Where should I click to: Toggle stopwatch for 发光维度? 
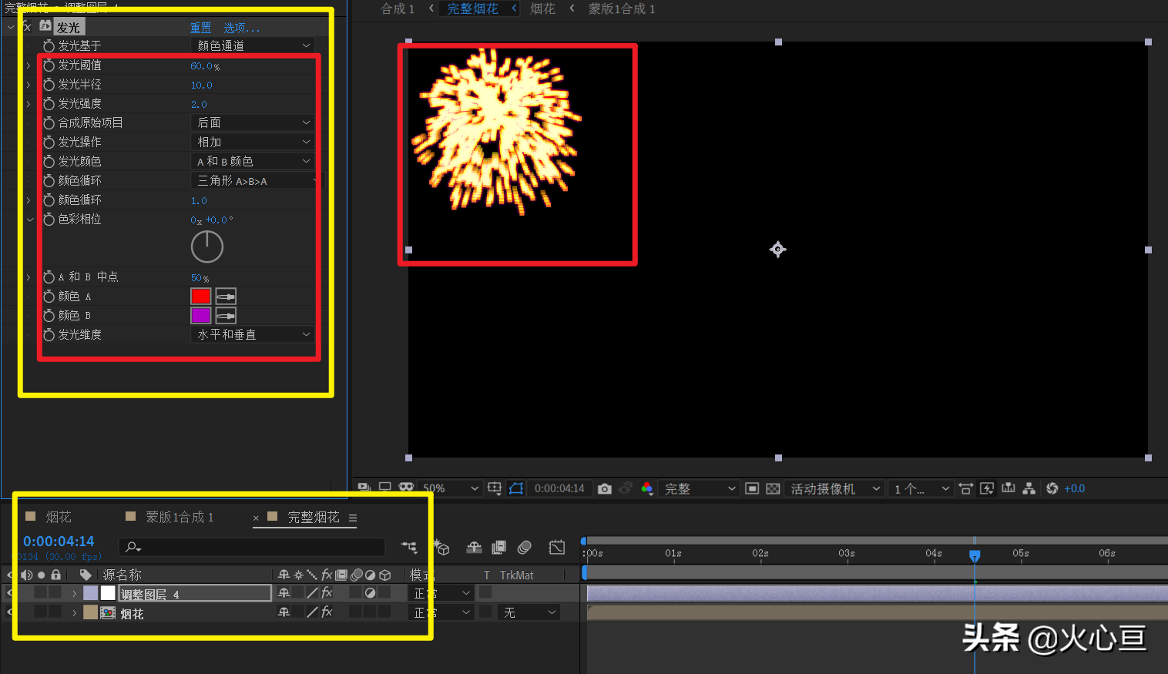tap(49, 335)
